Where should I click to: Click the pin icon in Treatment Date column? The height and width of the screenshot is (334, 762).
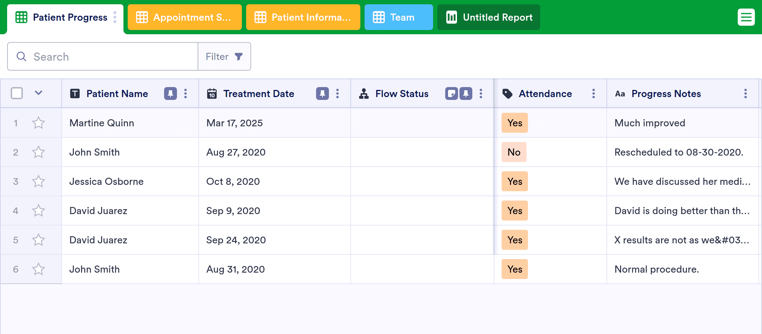322,93
